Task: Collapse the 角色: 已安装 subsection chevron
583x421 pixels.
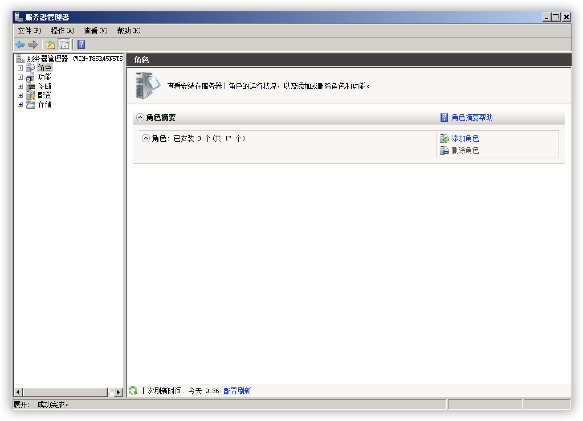Action: point(146,139)
